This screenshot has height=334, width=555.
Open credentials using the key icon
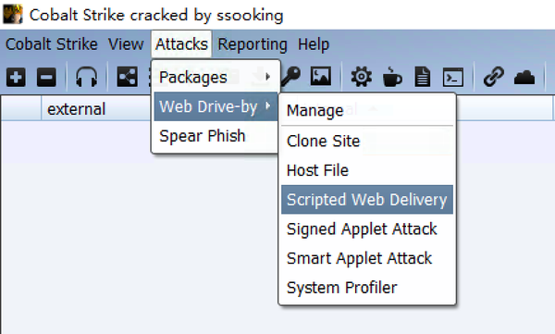[291, 77]
